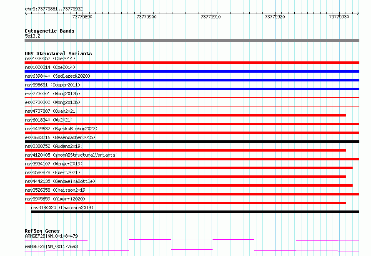The height and width of the screenshot is (256, 371).
Task: Select variant label nsv6018340 (Wu2021)
Action: [49, 120]
